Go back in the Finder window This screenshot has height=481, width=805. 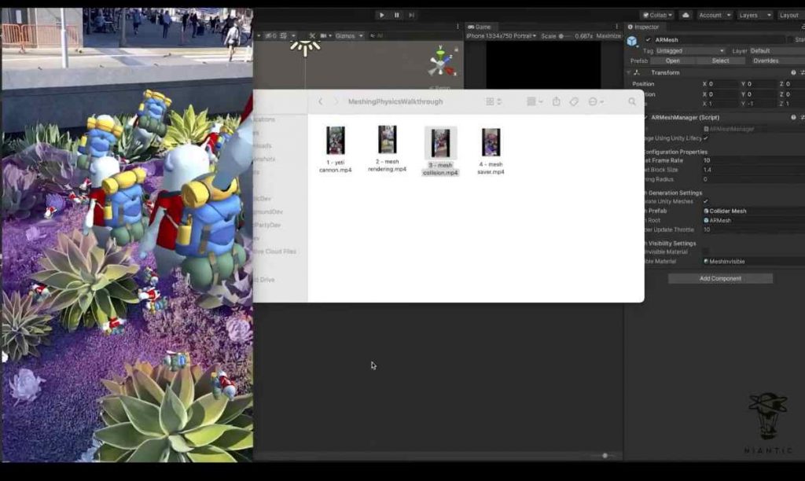pyautogui.click(x=321, y=101)
